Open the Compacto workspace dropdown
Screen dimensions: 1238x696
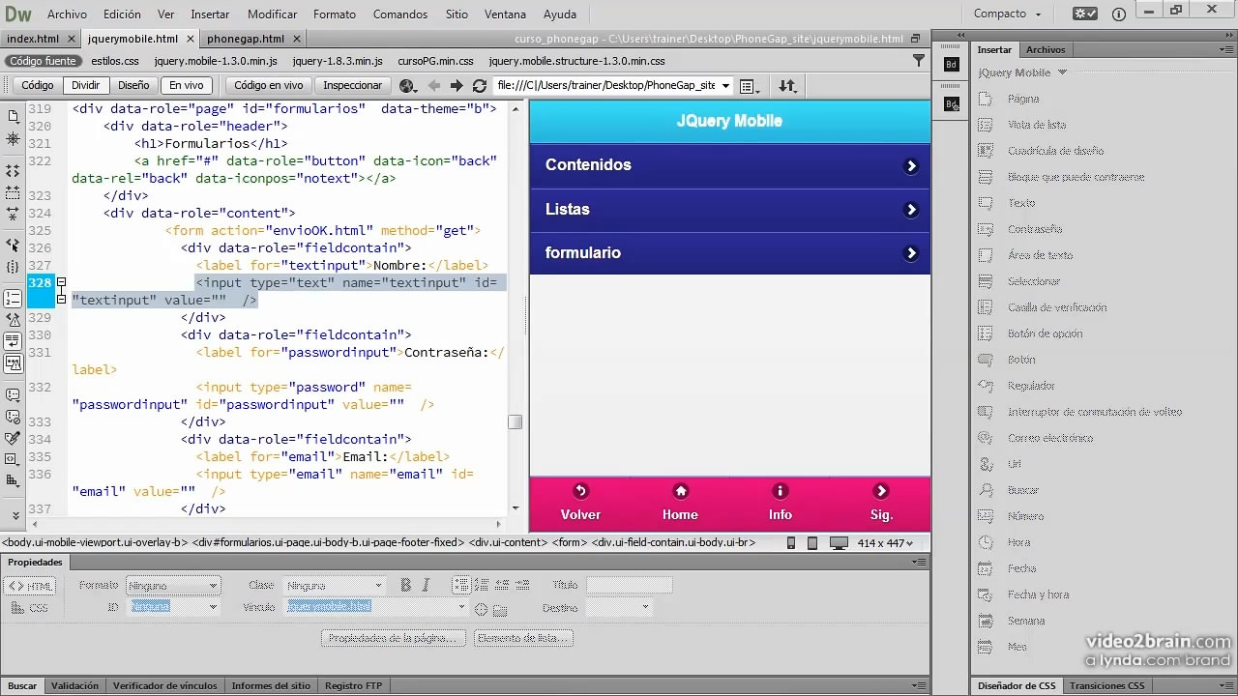tap(1008, 14)
